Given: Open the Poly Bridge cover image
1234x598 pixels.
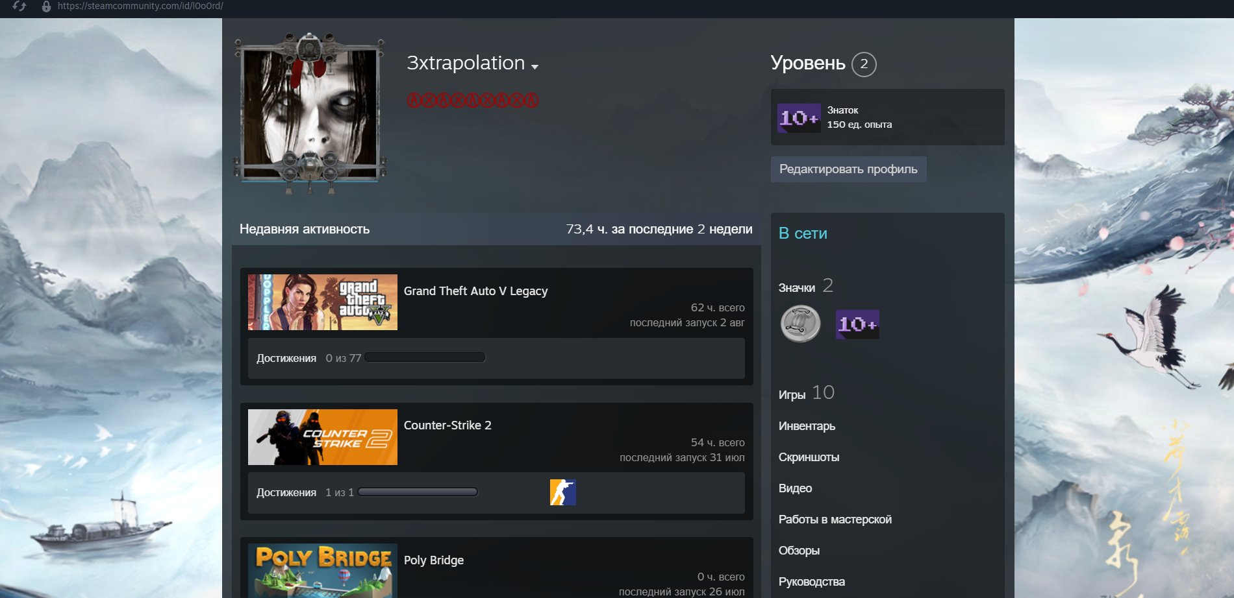Looking at the screenshot, I should [x=323, y=571].
